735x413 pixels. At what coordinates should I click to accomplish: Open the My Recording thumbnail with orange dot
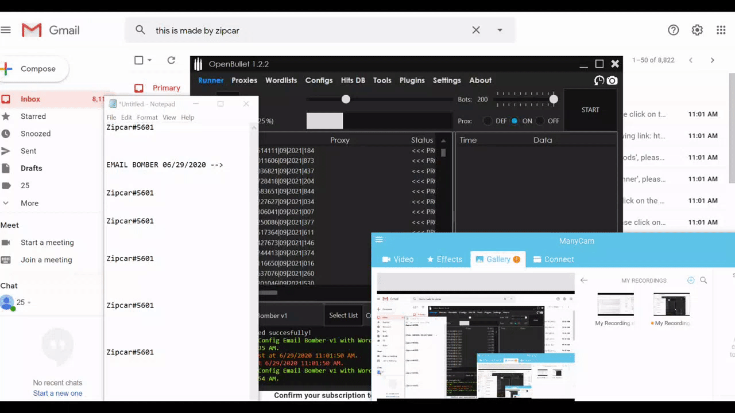(671, 305)
